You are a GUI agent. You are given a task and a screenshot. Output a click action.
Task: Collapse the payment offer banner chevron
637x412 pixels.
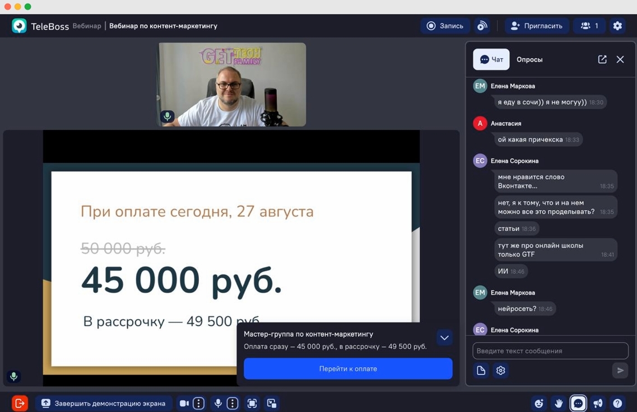[444, 338]
